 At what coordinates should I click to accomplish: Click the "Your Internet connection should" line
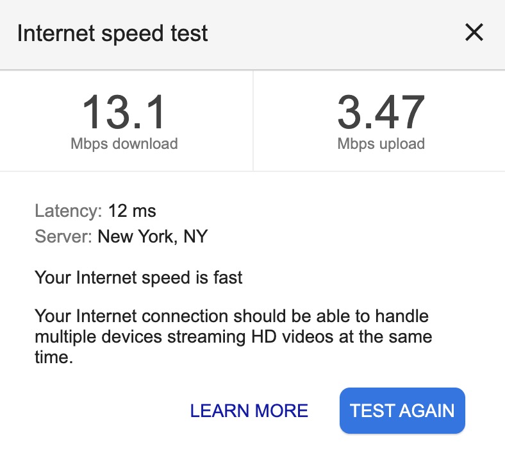[231, 316]
